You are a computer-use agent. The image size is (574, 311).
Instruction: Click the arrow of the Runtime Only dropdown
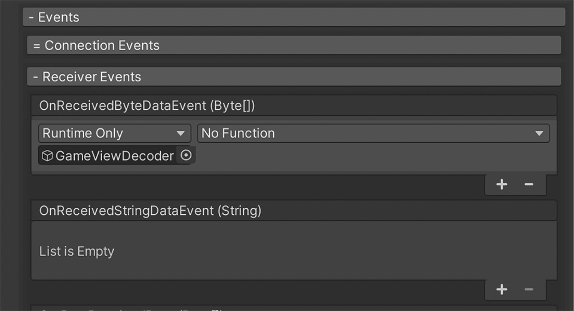(x=181, y=134)
